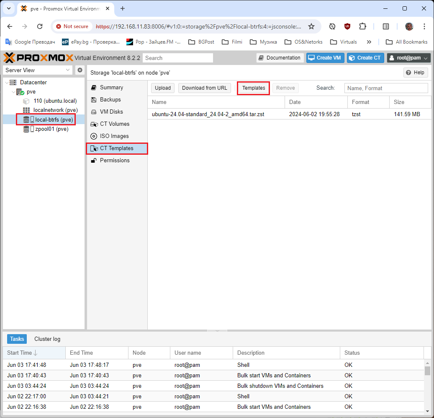The width and height of the screenshot is (434, 418).
Task: Close the pve Proxmox browser tab
Action: tap(108, 8)
